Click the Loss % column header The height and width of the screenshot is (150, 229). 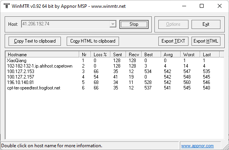point(101,55)
